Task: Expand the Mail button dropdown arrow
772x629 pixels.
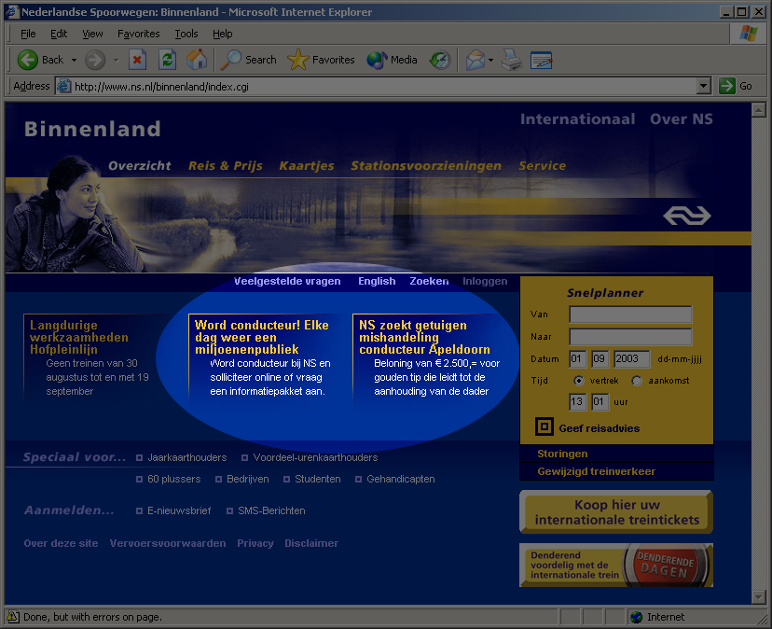Action: (490, 60)
